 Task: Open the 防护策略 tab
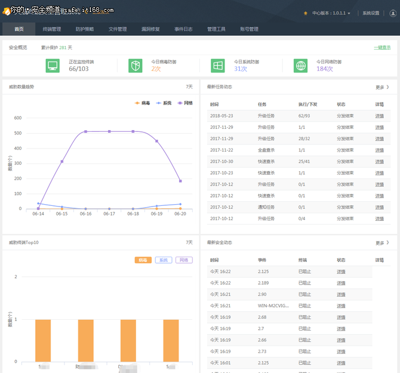85,29
